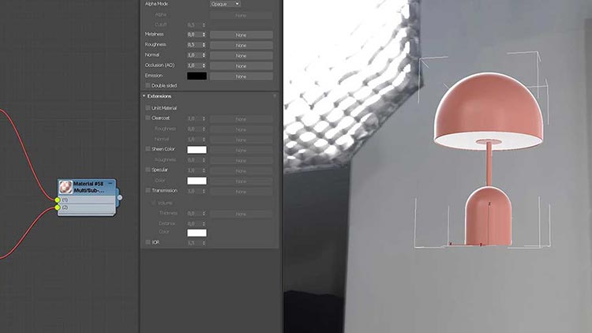
Task: Click the output socket of Material #58 node
Action: tap(120, 197)
